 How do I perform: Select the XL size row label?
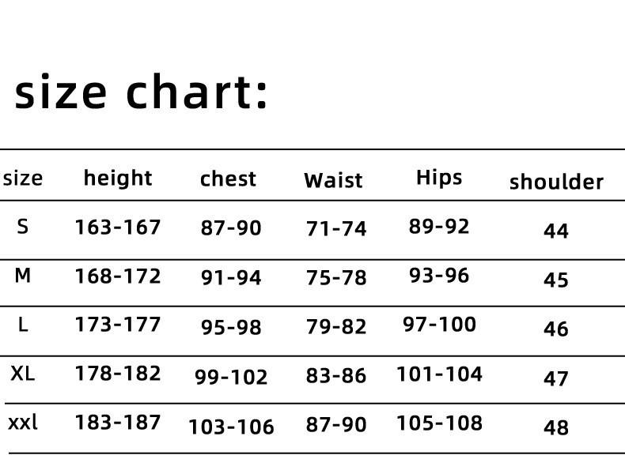(23, 374)
